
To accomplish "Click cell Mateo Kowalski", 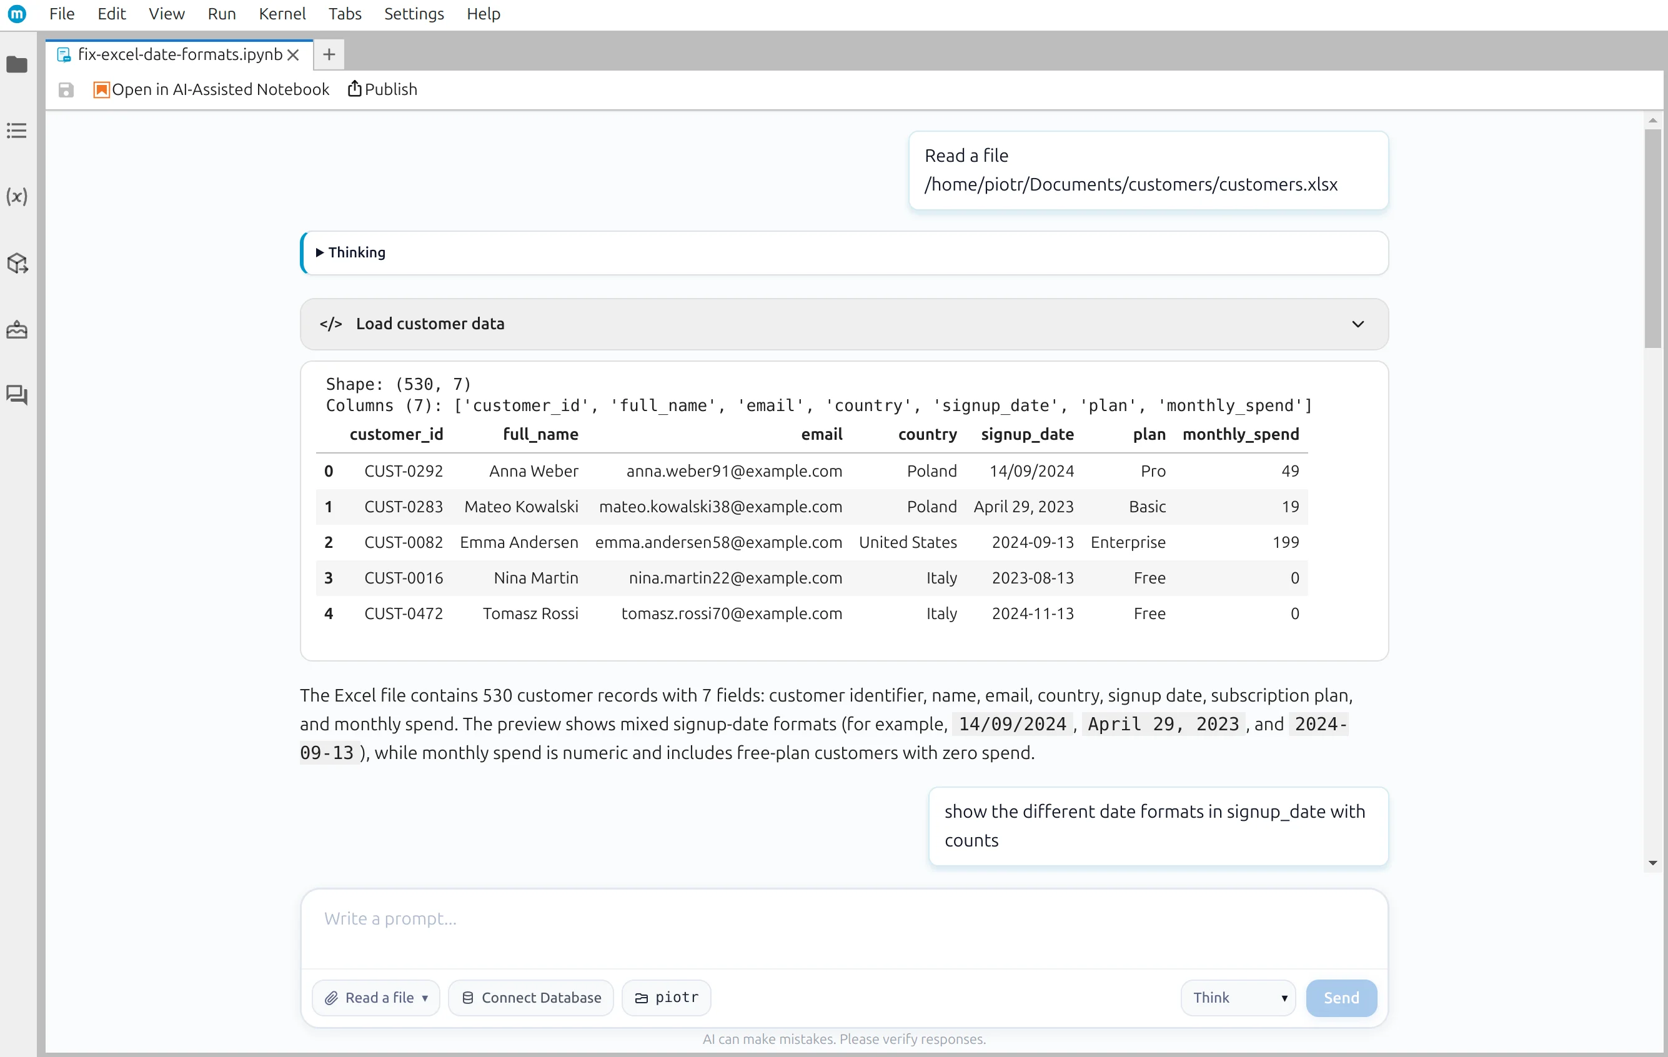I will point(521,507).
